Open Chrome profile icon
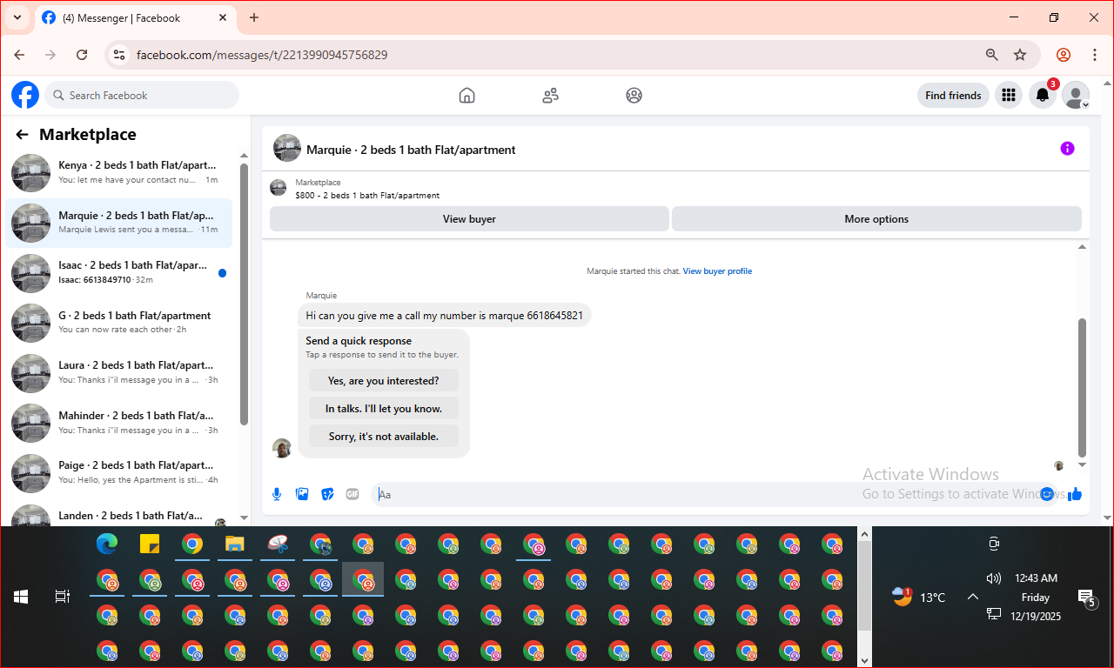Image resolution: width=1114 pixels, height=668 pixels. (1064, 55)
